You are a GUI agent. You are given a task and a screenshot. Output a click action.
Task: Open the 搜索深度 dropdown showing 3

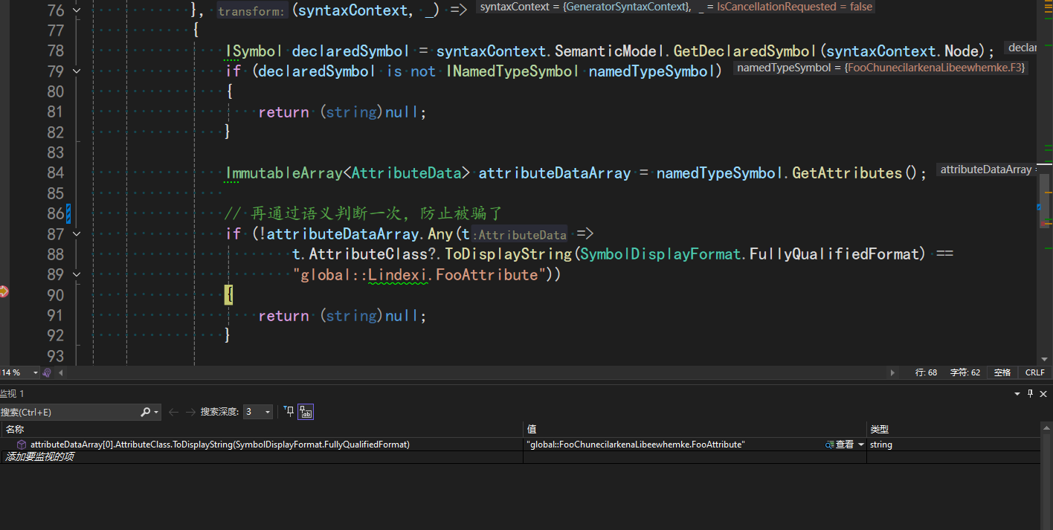(x=258, y=412)
